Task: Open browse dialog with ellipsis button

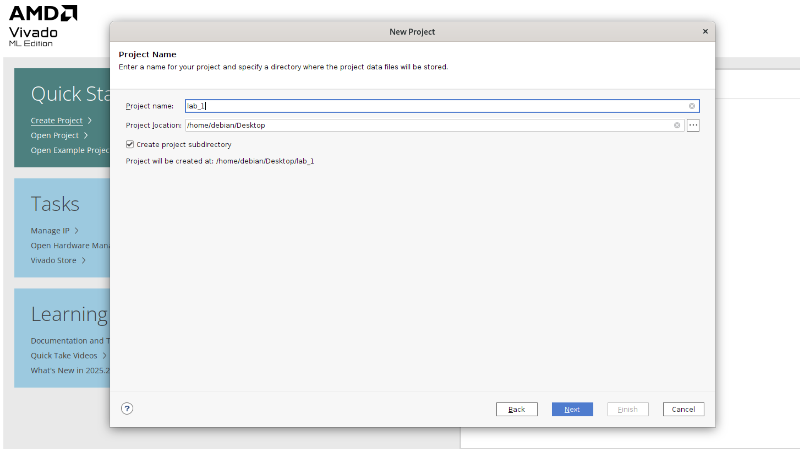Action: 692,125
